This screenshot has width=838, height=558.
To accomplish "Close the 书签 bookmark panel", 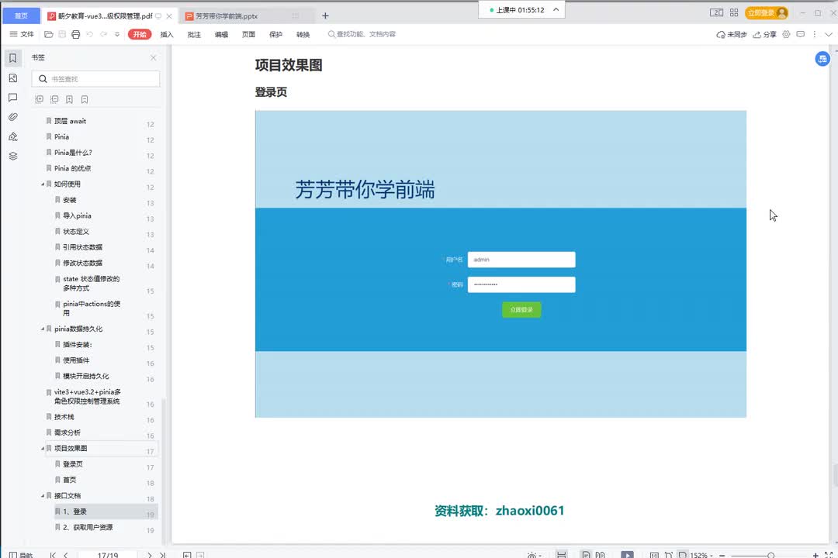I will pyautogui.click(x=154, y=57).
